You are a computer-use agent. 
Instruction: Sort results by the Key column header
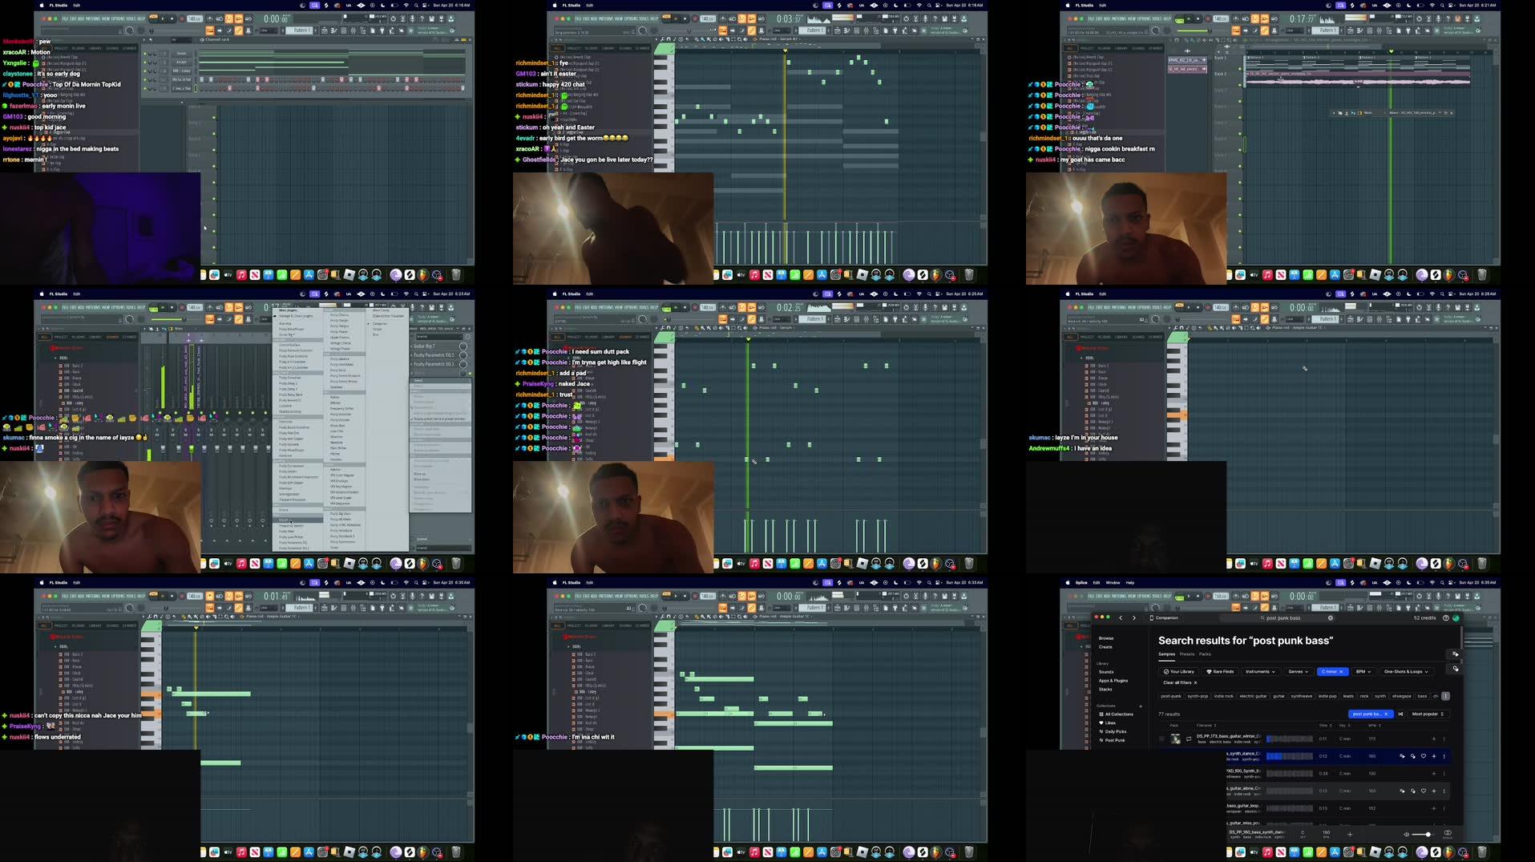click(x=1344, y=726)
